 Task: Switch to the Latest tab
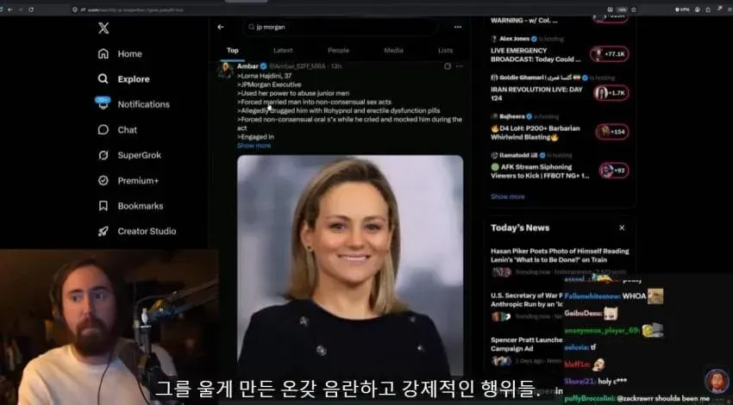click(283, 51)
